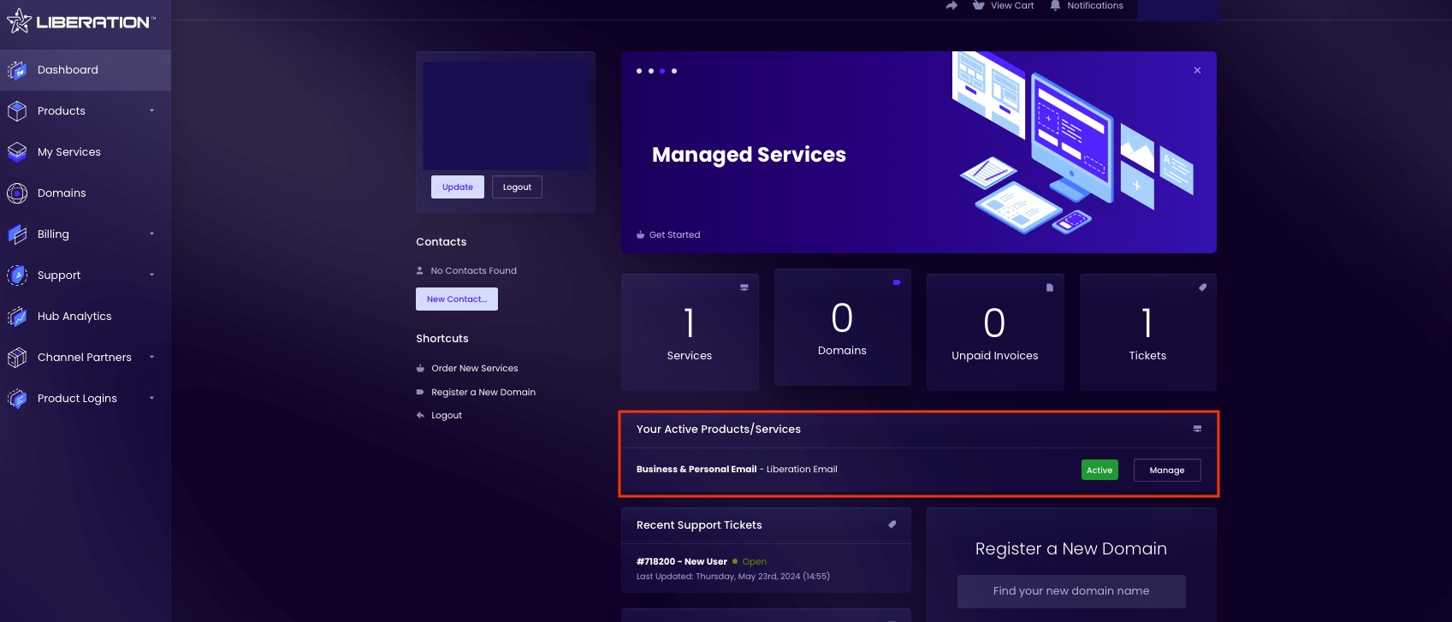
Task: Click the Find your new domain name field
Action: pyautogui.click(x=1071, y=591)
